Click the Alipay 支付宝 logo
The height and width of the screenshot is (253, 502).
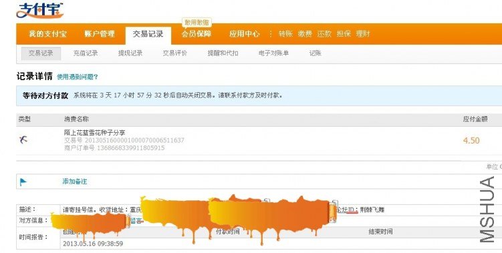[39, 11]
